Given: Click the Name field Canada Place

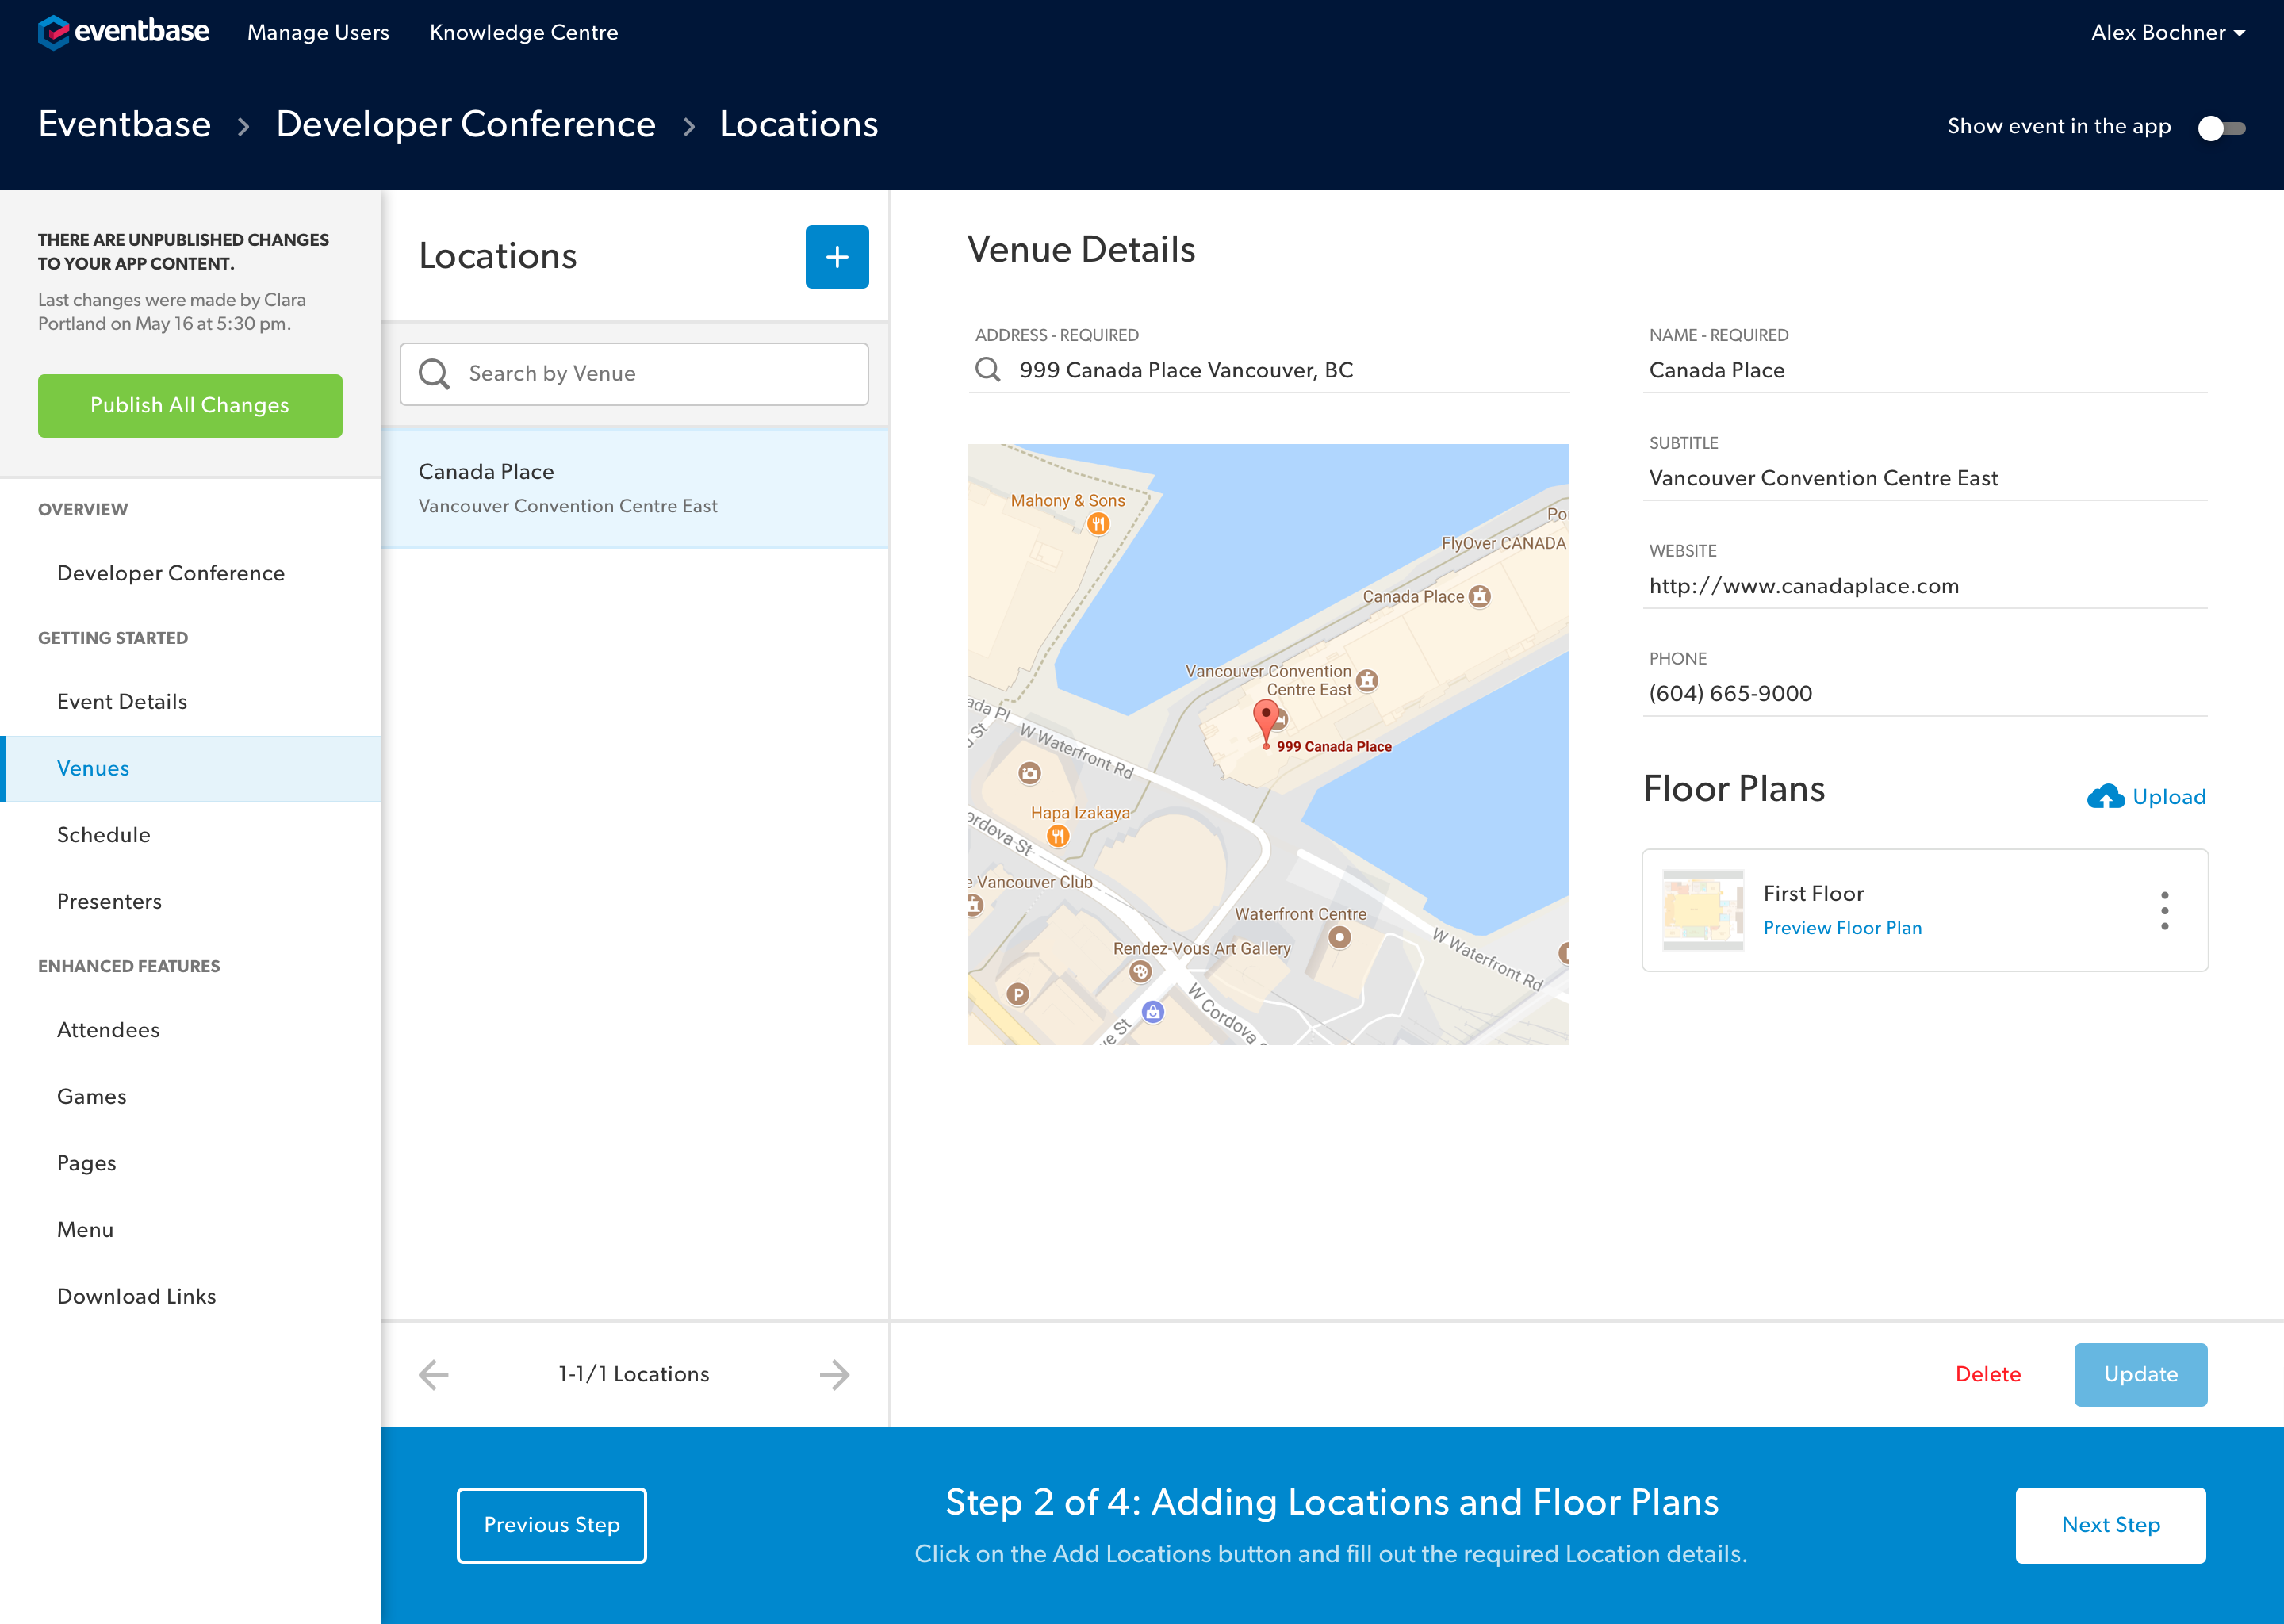Looking at the screenshot, I should (x=1925, y=370).
